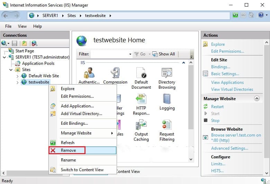Click the refresh page icon in address bar

pos(235,15)
